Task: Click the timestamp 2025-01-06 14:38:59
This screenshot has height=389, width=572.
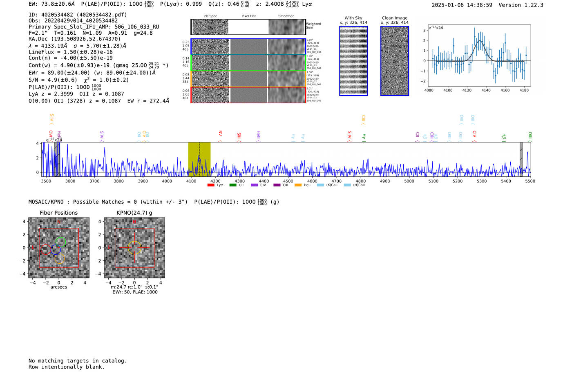Action: click(462, 5)
